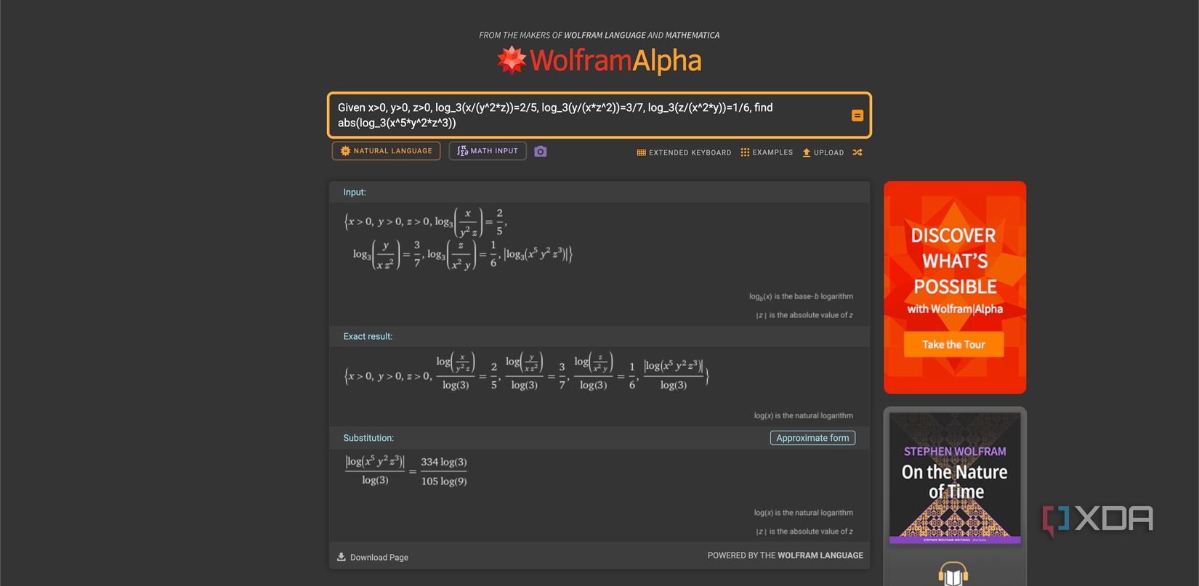Click the Substitution section heading
This screenshot has height=586, width=1199.
click(x=368, y=438)
